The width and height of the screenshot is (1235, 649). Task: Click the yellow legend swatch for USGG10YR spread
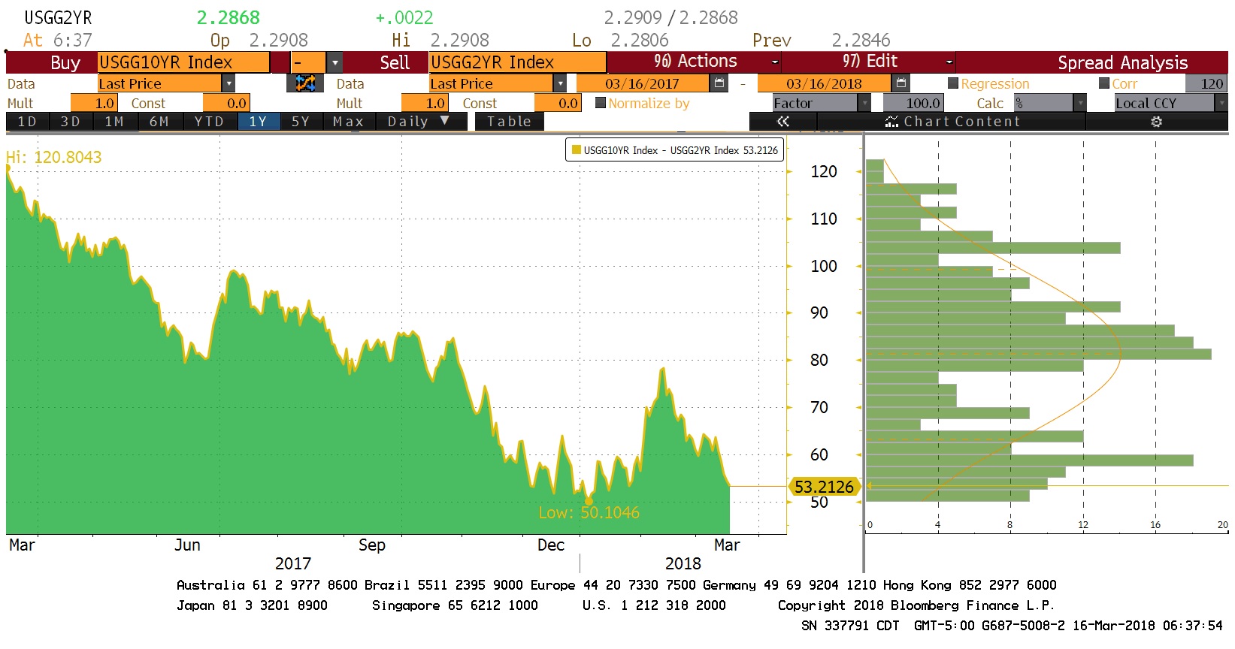[x=577, y=150]
